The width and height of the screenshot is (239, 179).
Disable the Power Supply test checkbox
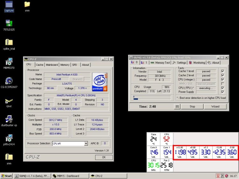(x=222, y=92)
